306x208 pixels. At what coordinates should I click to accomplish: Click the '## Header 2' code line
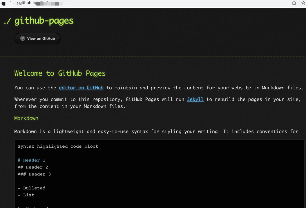tap(33, 167)
